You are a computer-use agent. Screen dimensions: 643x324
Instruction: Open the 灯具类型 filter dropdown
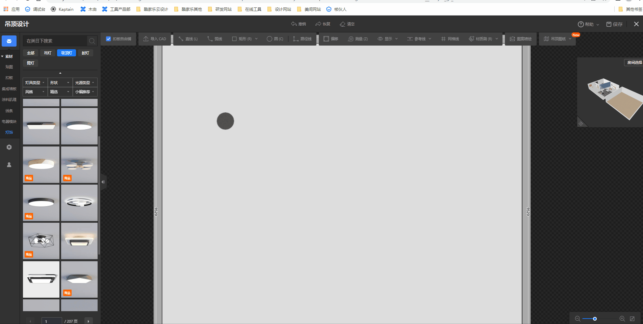(35, 83)
